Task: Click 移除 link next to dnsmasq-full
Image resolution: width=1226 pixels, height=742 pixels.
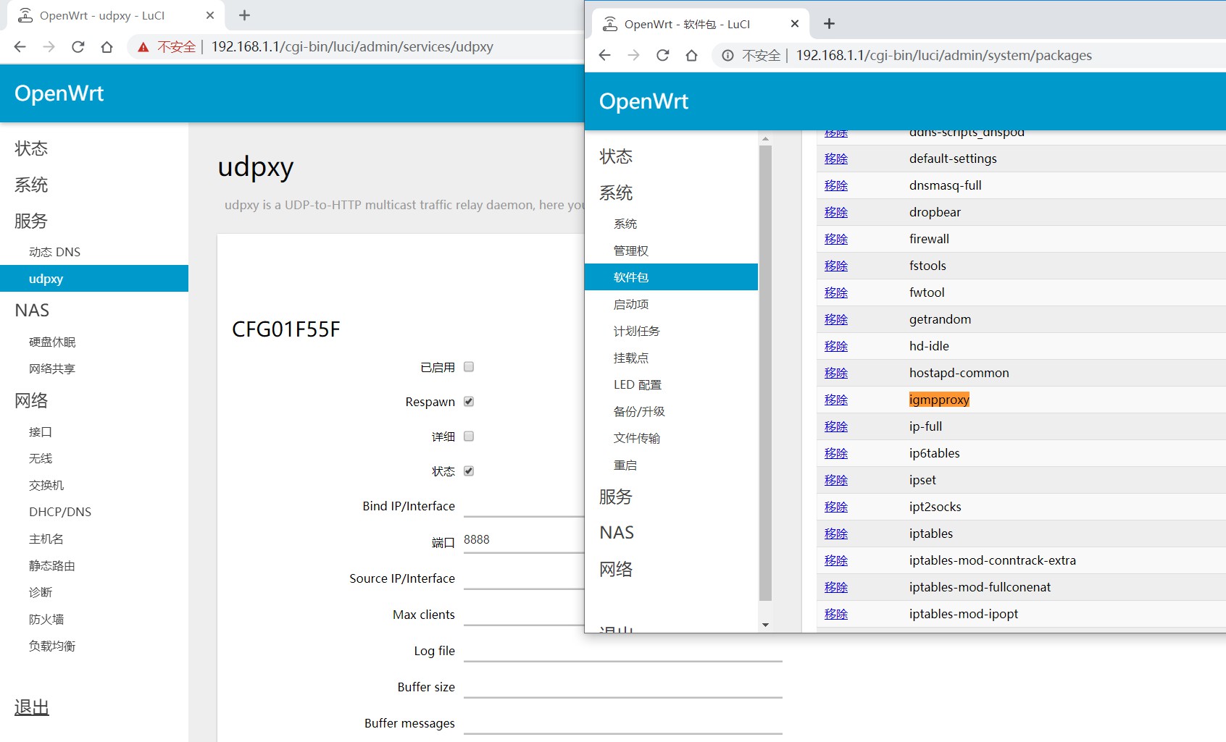Action: point(835,185)
